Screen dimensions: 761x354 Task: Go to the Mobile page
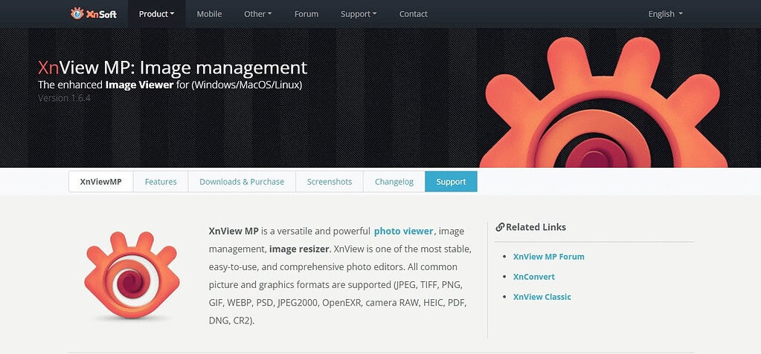pyautogui.click(x=209, y=14)
